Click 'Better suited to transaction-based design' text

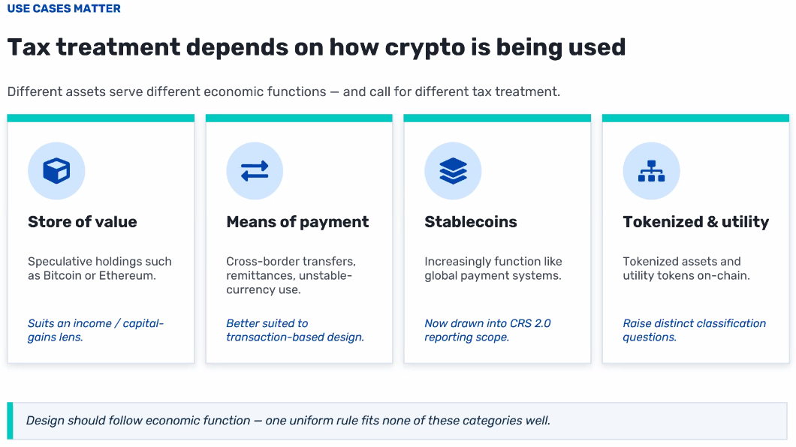coord(295,331)
